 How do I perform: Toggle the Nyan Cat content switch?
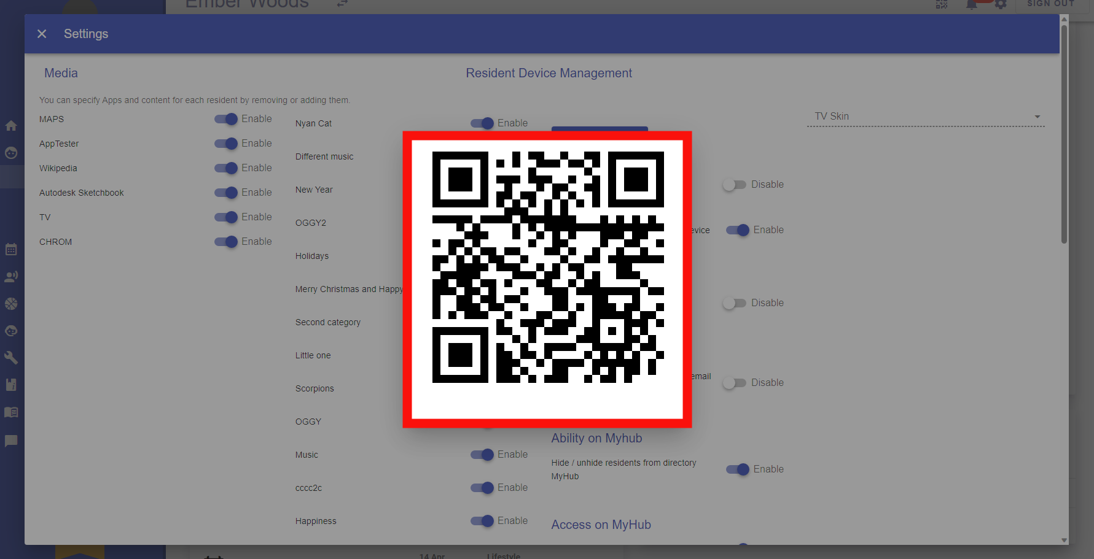click(x=482, y=123)
